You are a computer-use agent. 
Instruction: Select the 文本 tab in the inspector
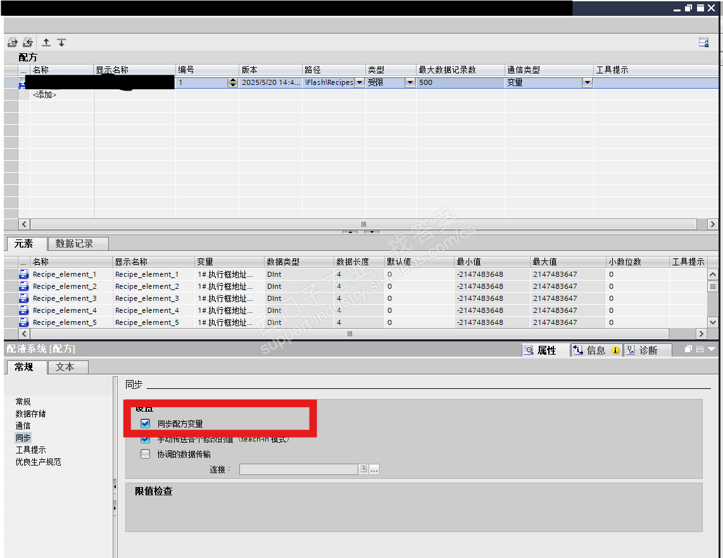click(x=68, y=367)
